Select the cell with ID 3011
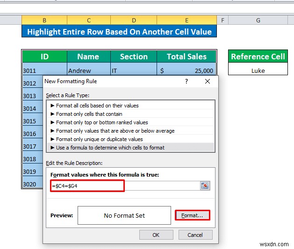This screenshot has width=294, height=249. coord(44,69)
